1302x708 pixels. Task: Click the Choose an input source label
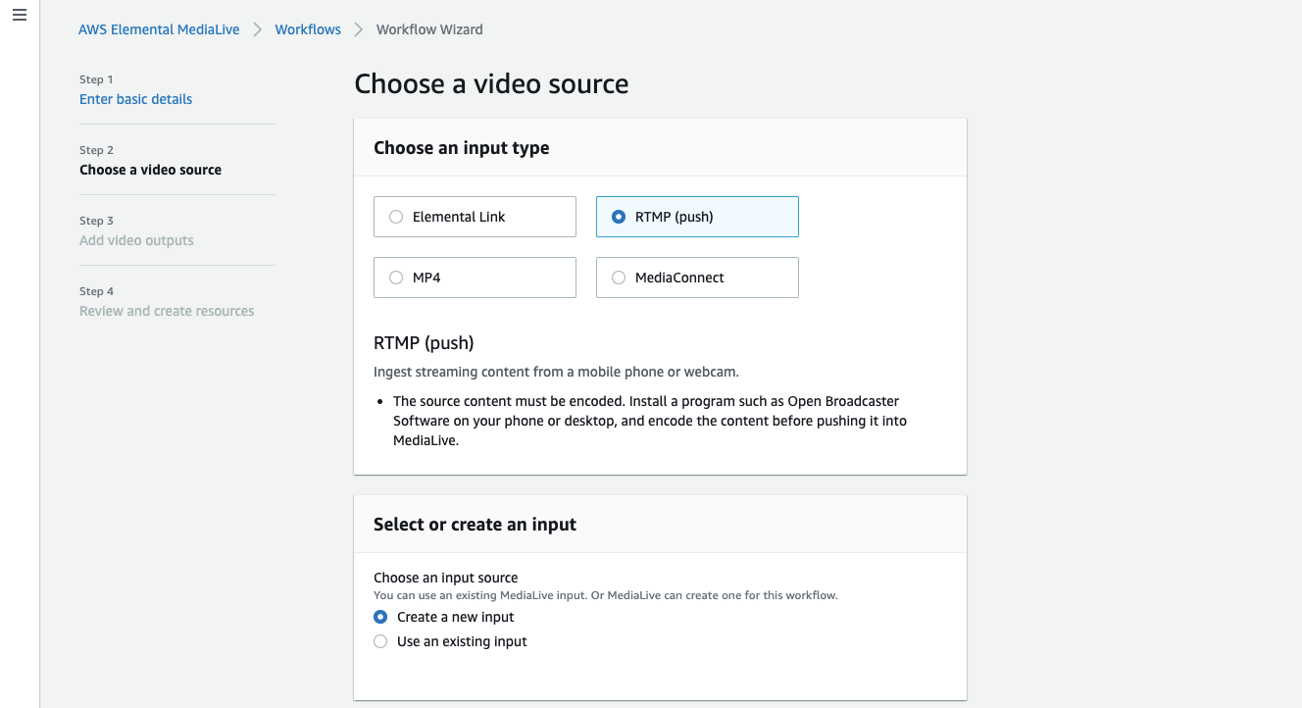(445, 578)
